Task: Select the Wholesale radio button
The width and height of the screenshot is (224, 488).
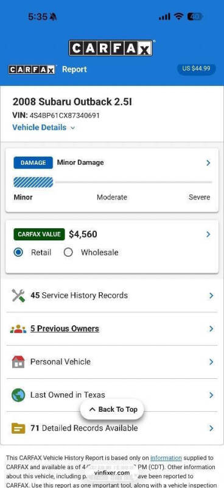Action: click(x=68, y=253)
